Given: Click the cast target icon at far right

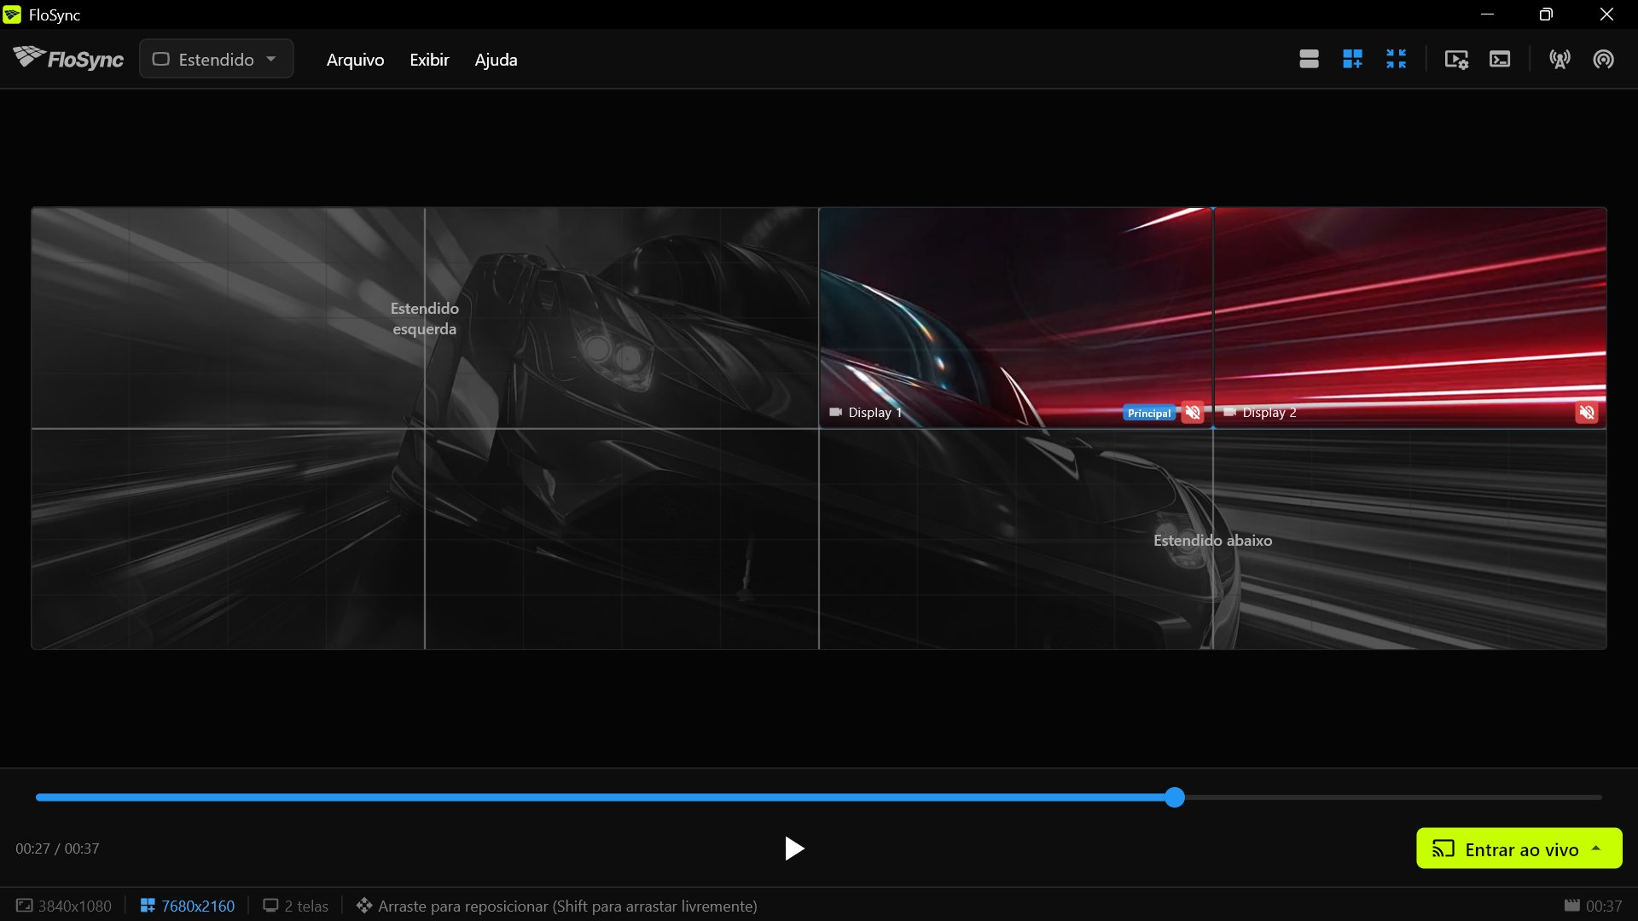Looking at the screenshot, I should (x=1603, y=59).
